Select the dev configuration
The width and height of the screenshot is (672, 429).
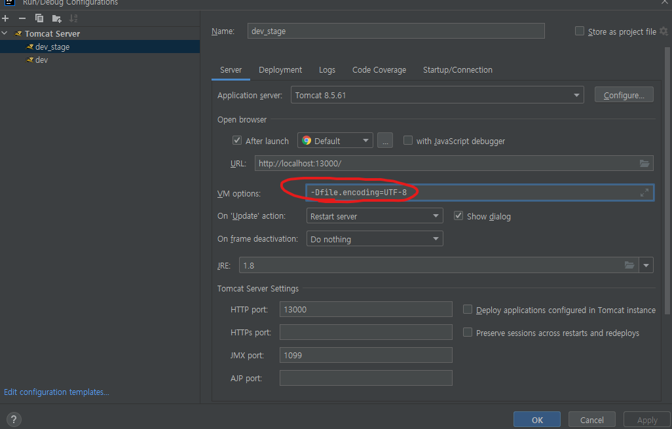tap(100, 60)
